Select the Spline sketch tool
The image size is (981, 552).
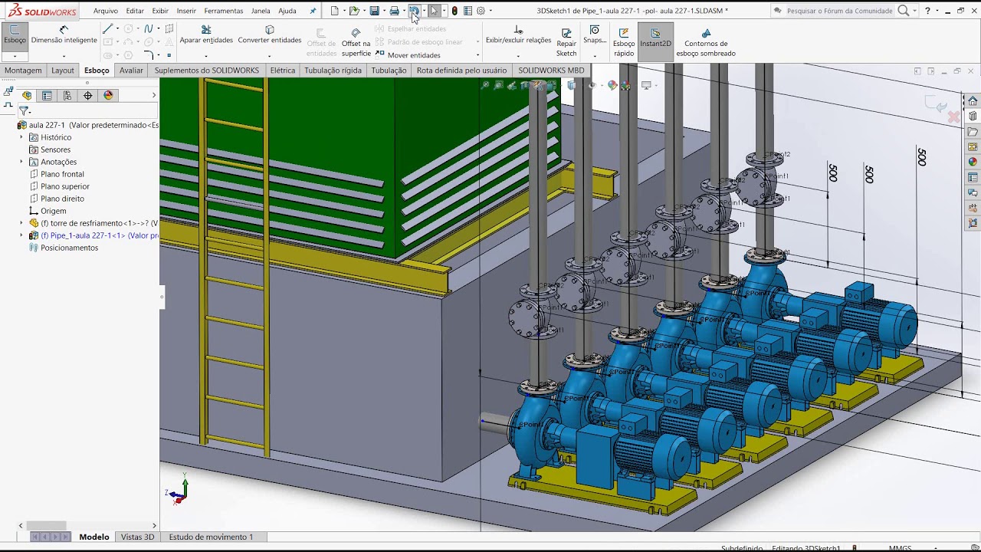pyautogui.click(x=149, y=29)
